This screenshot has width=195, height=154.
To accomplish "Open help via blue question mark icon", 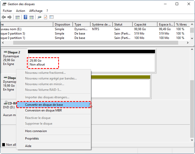I will pyautogui.click(x=26, y=17).
